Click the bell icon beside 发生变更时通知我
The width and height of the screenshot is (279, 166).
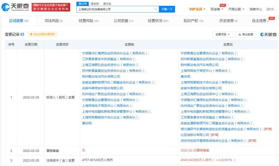point(31,34)
